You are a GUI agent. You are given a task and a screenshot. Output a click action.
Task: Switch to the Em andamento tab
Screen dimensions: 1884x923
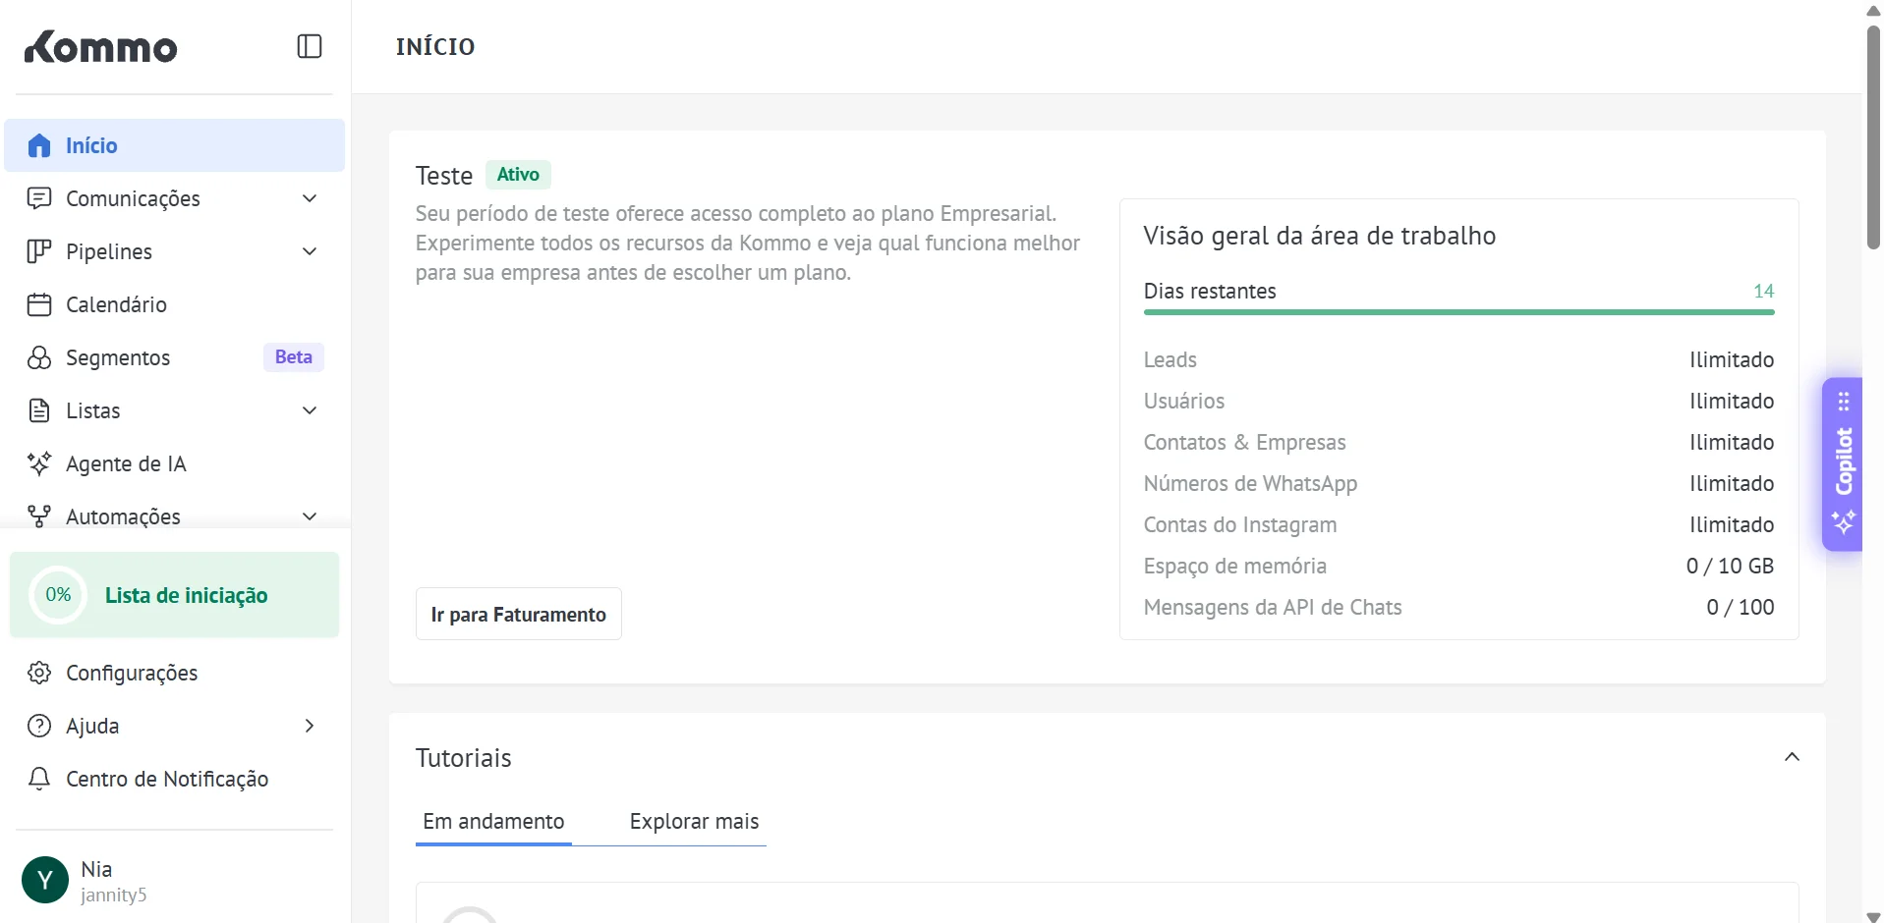493,822
